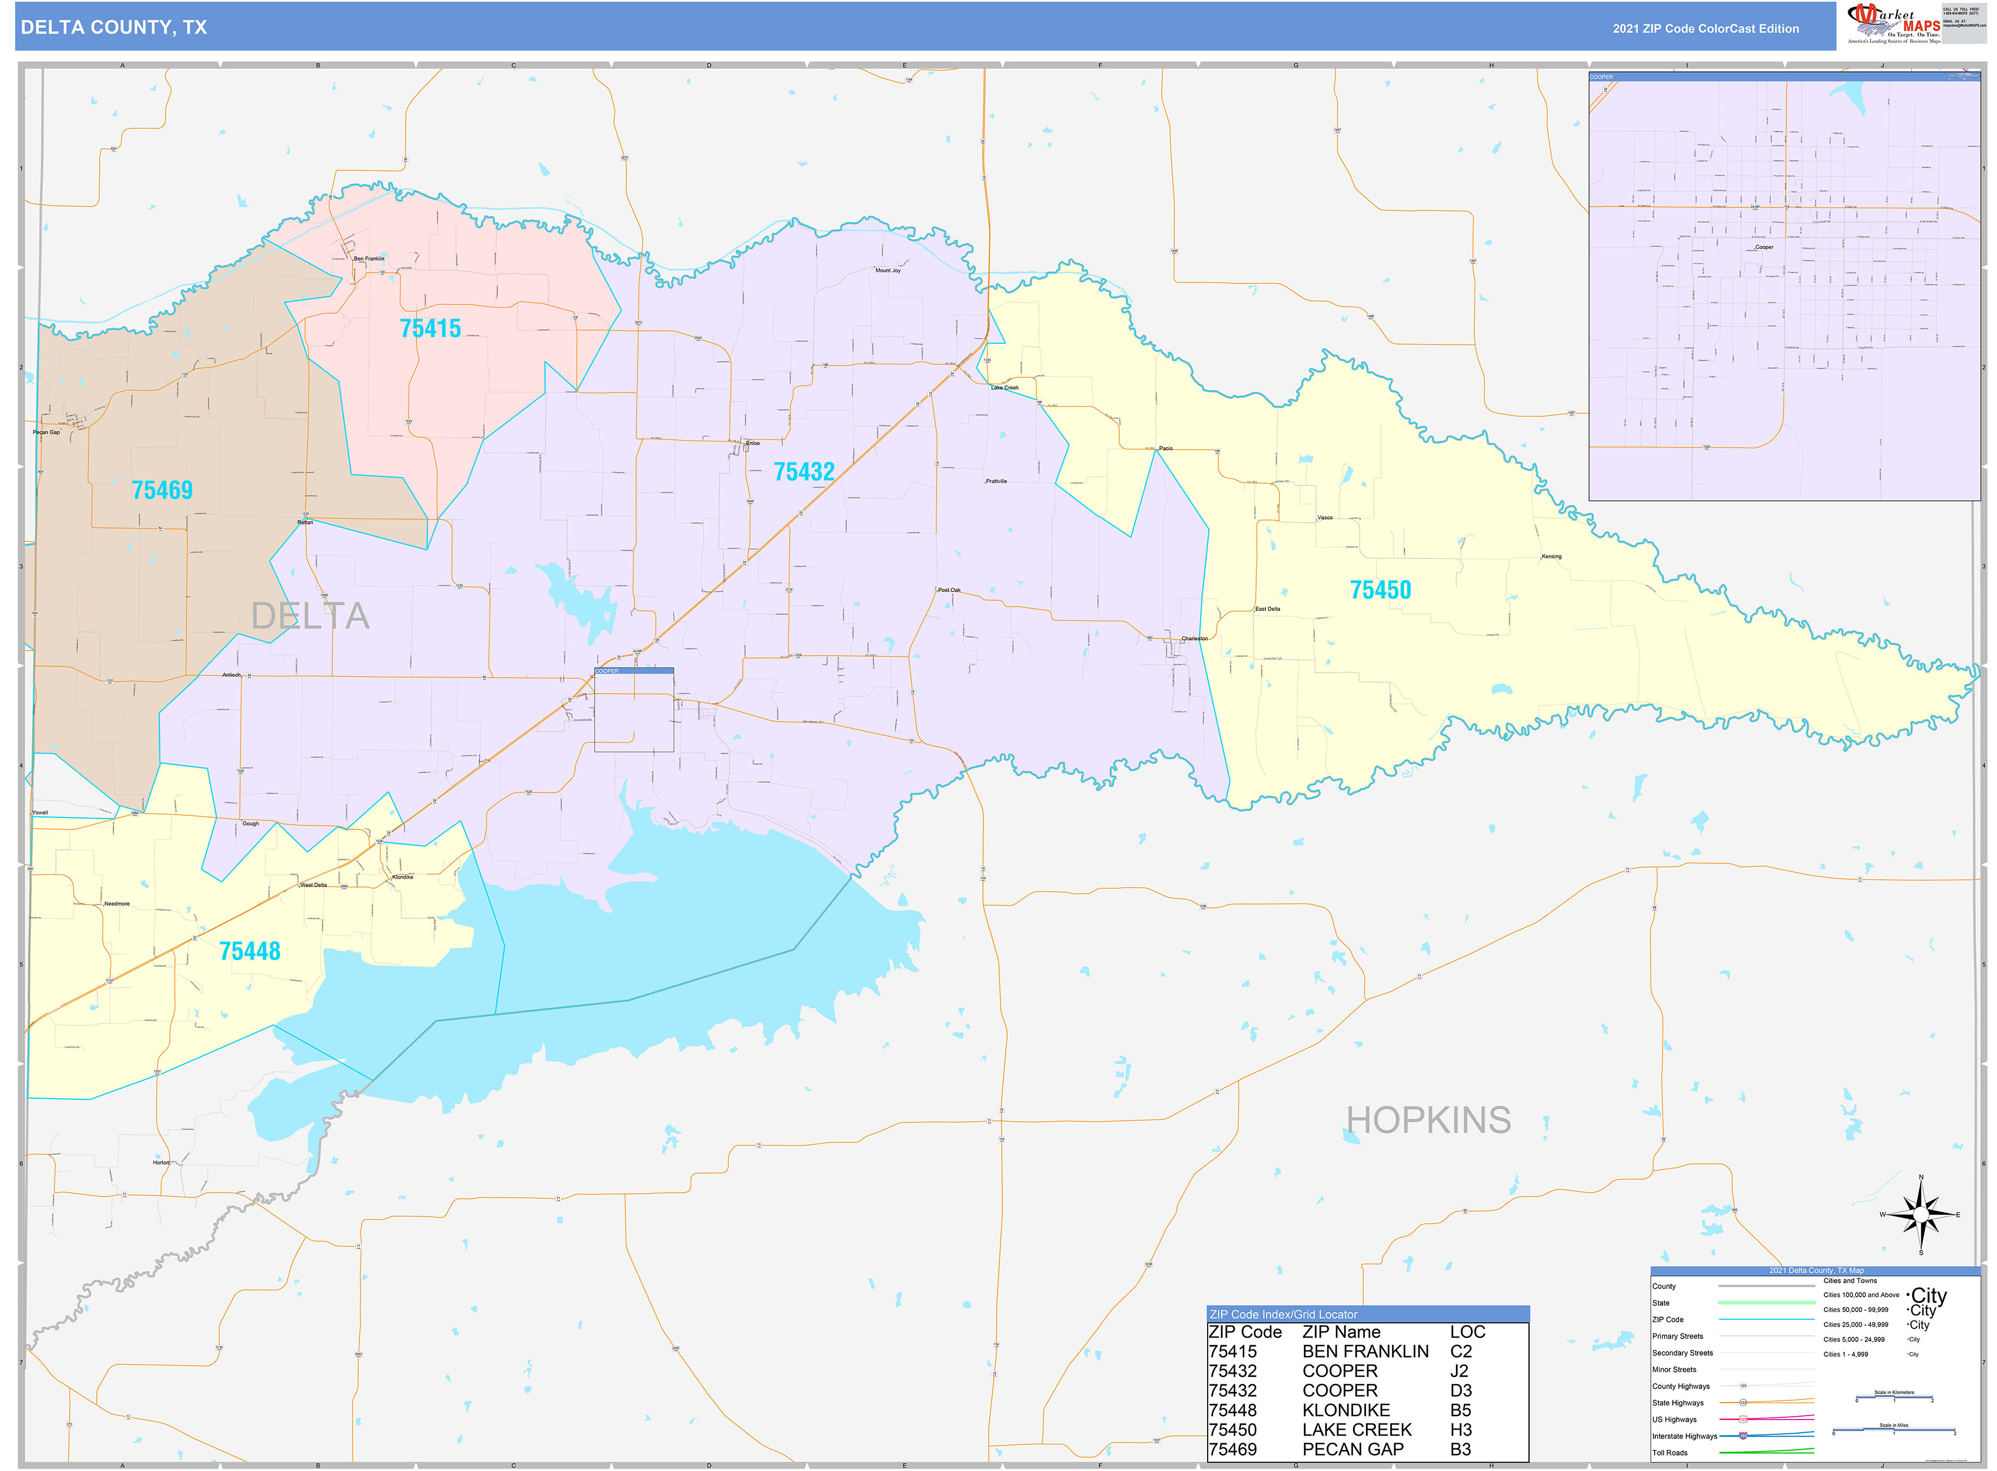Click the US Highways route shield in the legend
Screen dimensions: 1997x1471
(1743, 1420)
